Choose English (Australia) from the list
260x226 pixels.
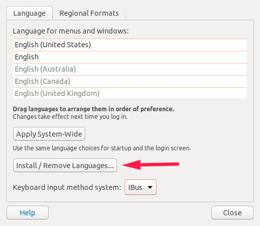pos(130,69)
